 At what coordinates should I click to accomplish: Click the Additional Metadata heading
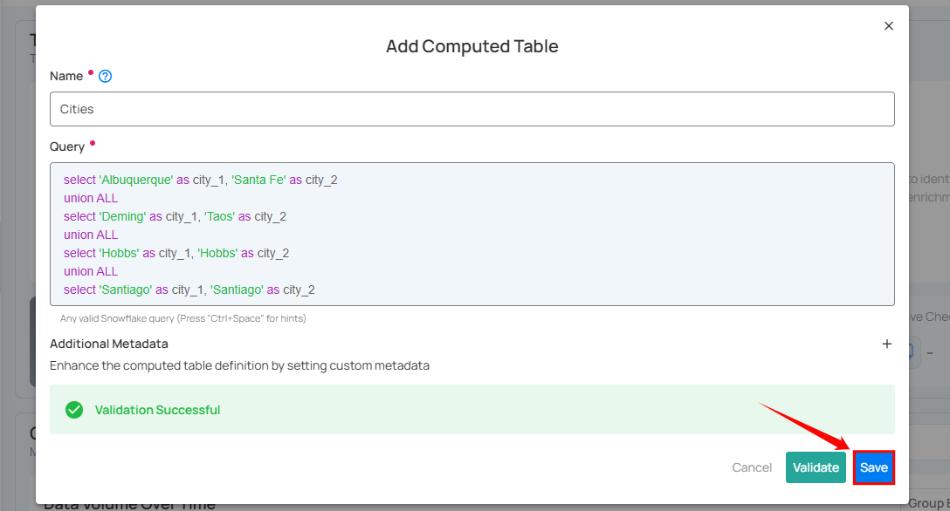click(x=109, y=344)
